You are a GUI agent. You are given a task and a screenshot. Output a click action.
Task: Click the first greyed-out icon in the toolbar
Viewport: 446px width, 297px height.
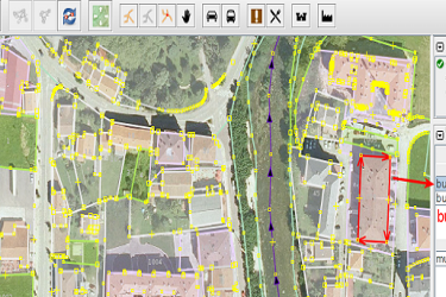[x=20, y=16]
